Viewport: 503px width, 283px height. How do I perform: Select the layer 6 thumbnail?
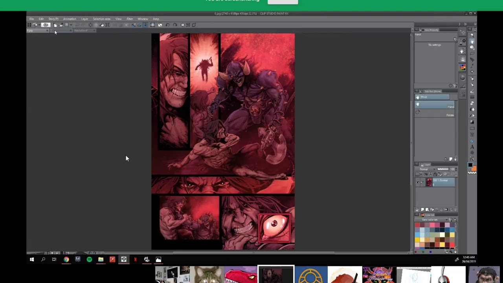(x=429, y=182)
